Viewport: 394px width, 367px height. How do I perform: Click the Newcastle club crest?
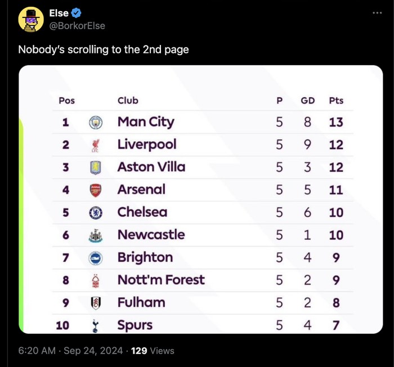(96, 235)
